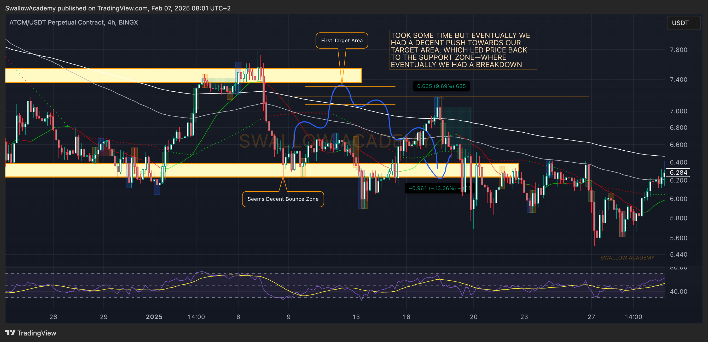This screenshot has width=708, height=342.
Task: Click the TradingView brand text
Action: coord(37,333)
